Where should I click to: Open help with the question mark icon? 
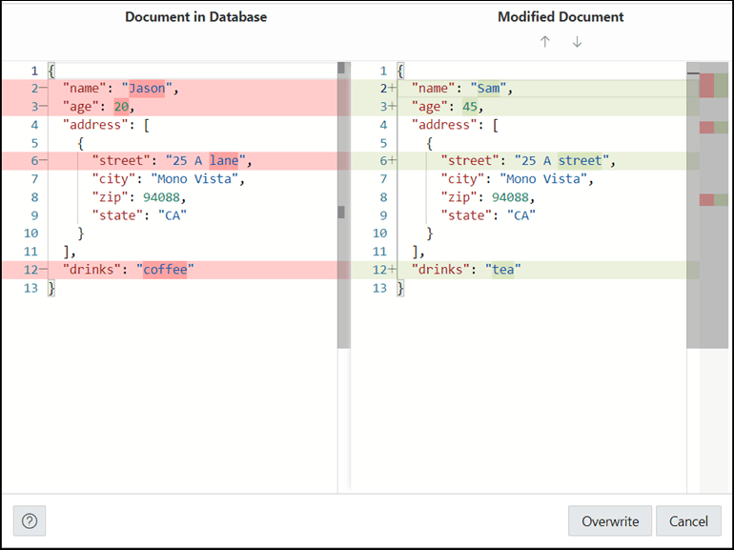(x=30, y=520)
